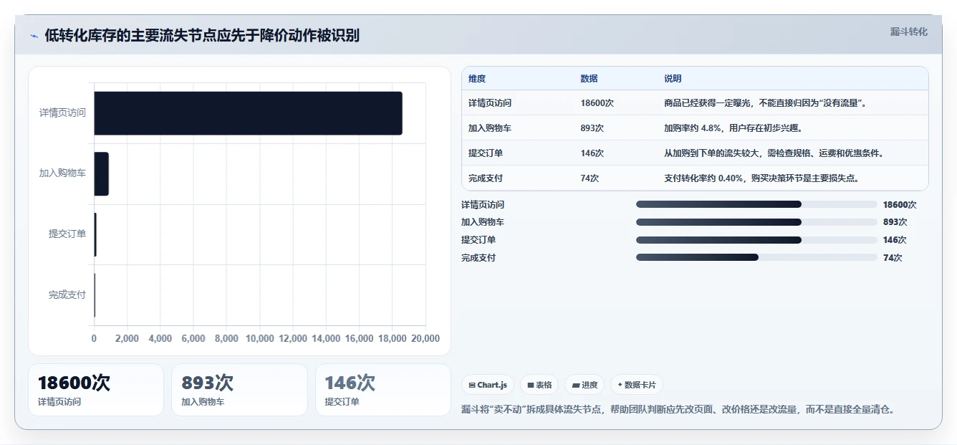Click the 893次 加入购物车 data card
Viewport: 957px width, 445px height.
(x=239, y=390)
